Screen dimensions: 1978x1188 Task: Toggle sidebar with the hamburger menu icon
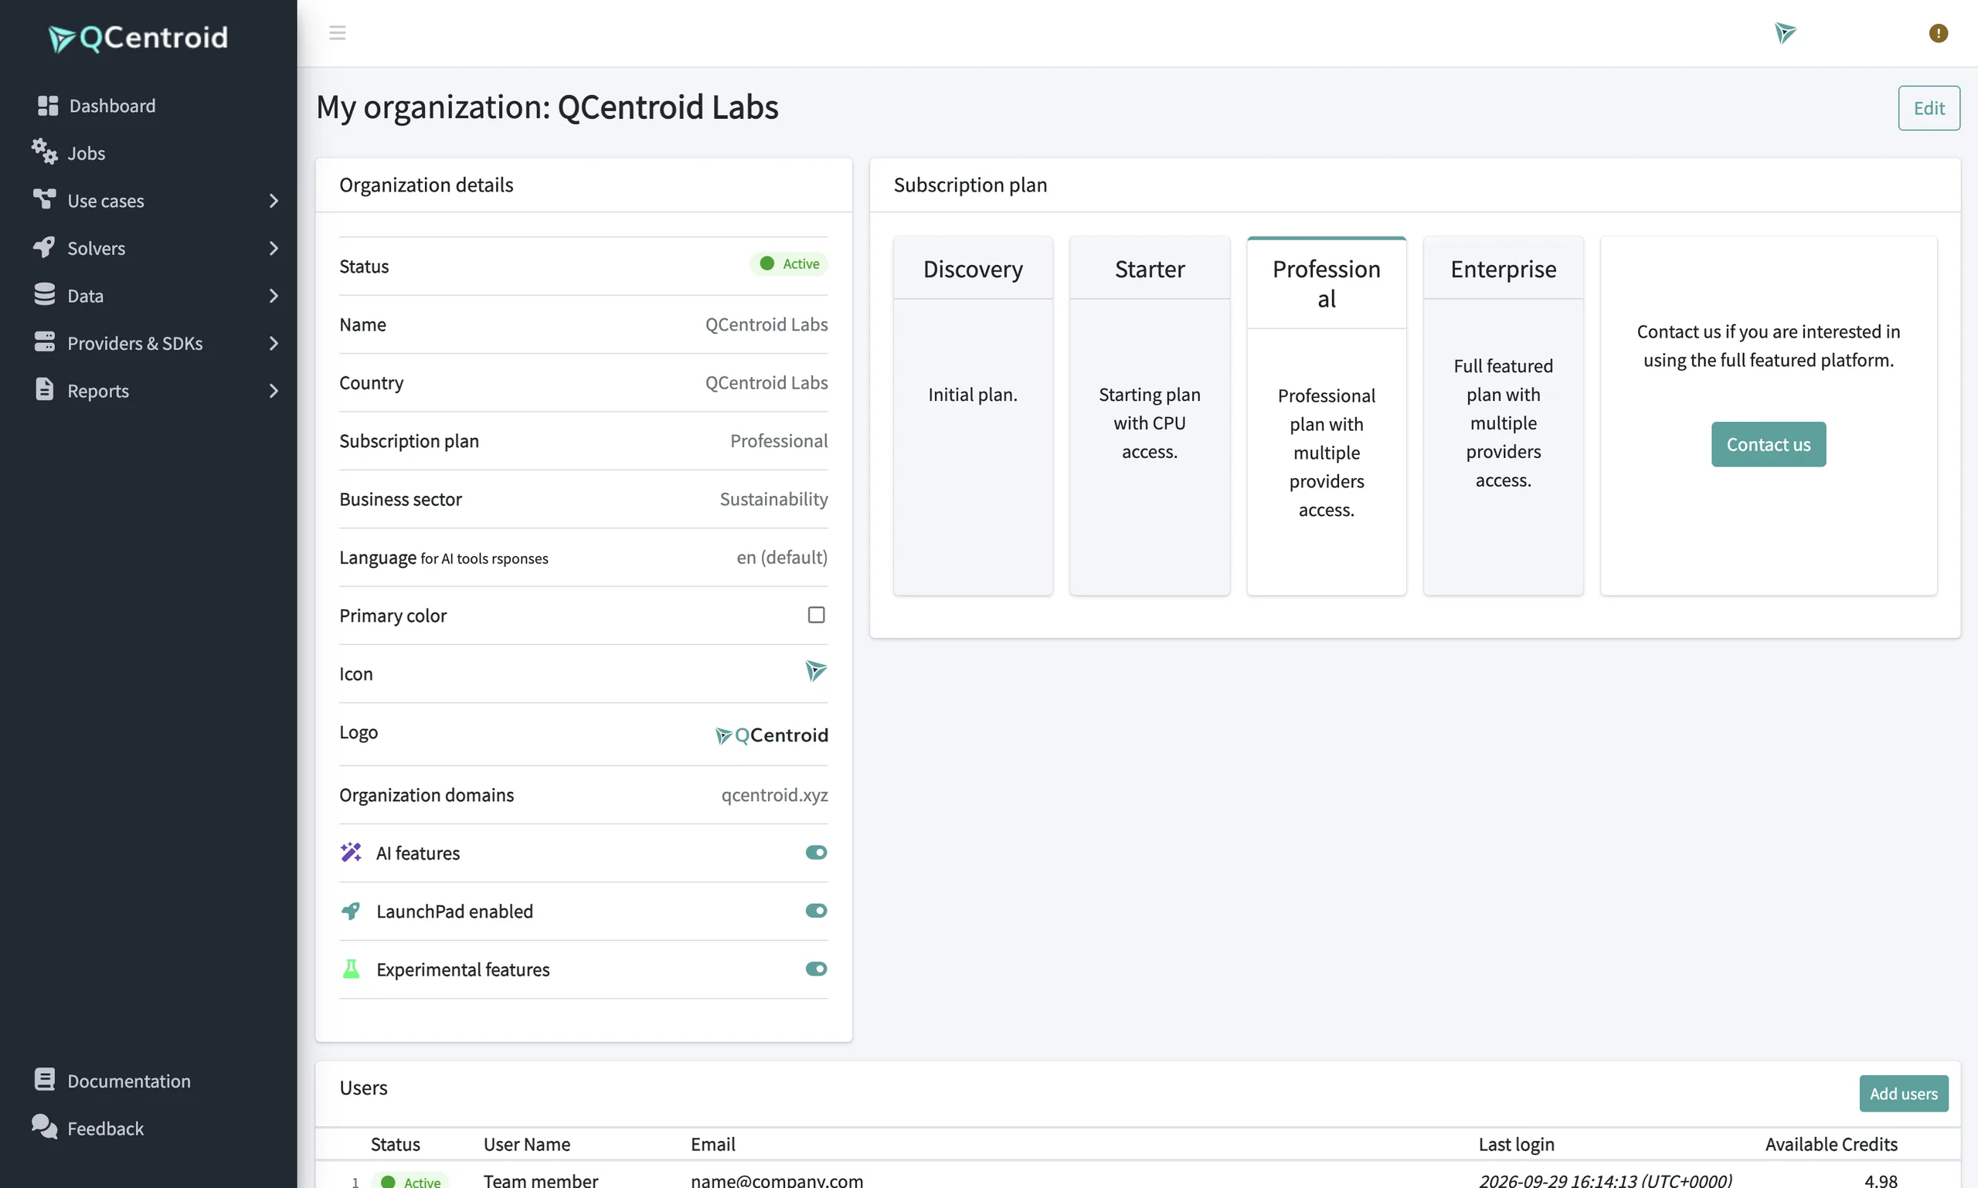pos(337,32)
